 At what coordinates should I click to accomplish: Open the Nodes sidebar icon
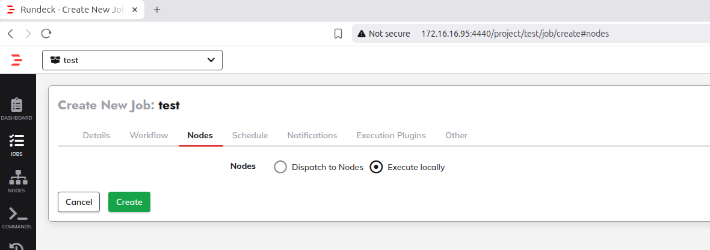[x=17, y=181]
